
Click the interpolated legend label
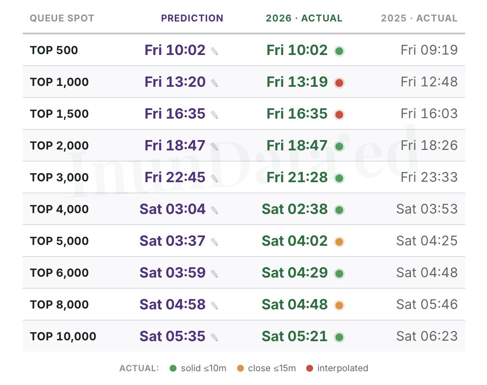coord(343,368)
